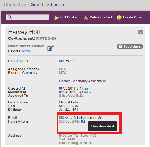Viewport: 150px width, 147px height.
Task: Click the envelope icon before the email address
Action: [61, 118]
